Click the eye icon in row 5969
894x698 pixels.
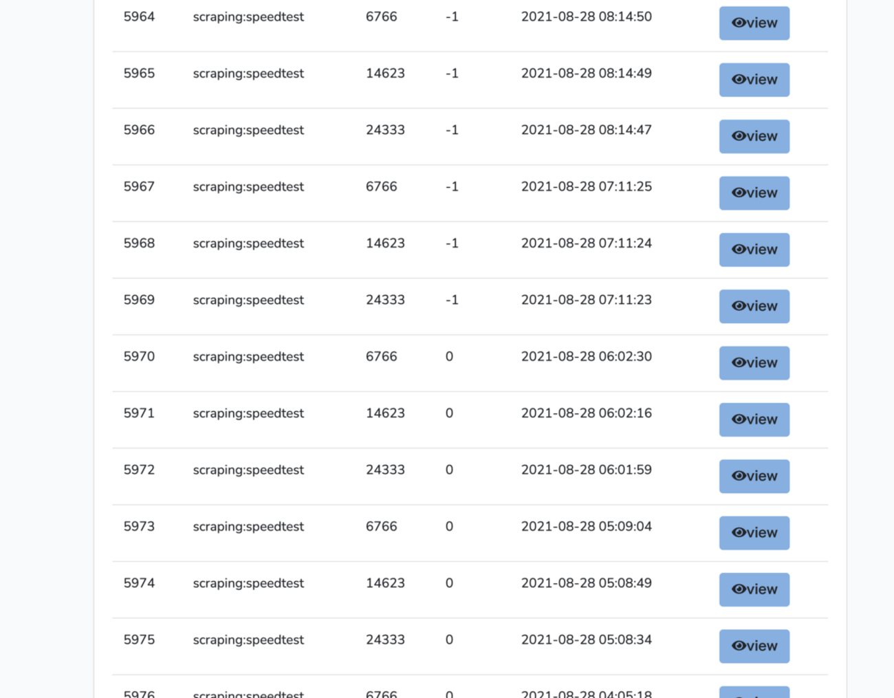(739, 306)
